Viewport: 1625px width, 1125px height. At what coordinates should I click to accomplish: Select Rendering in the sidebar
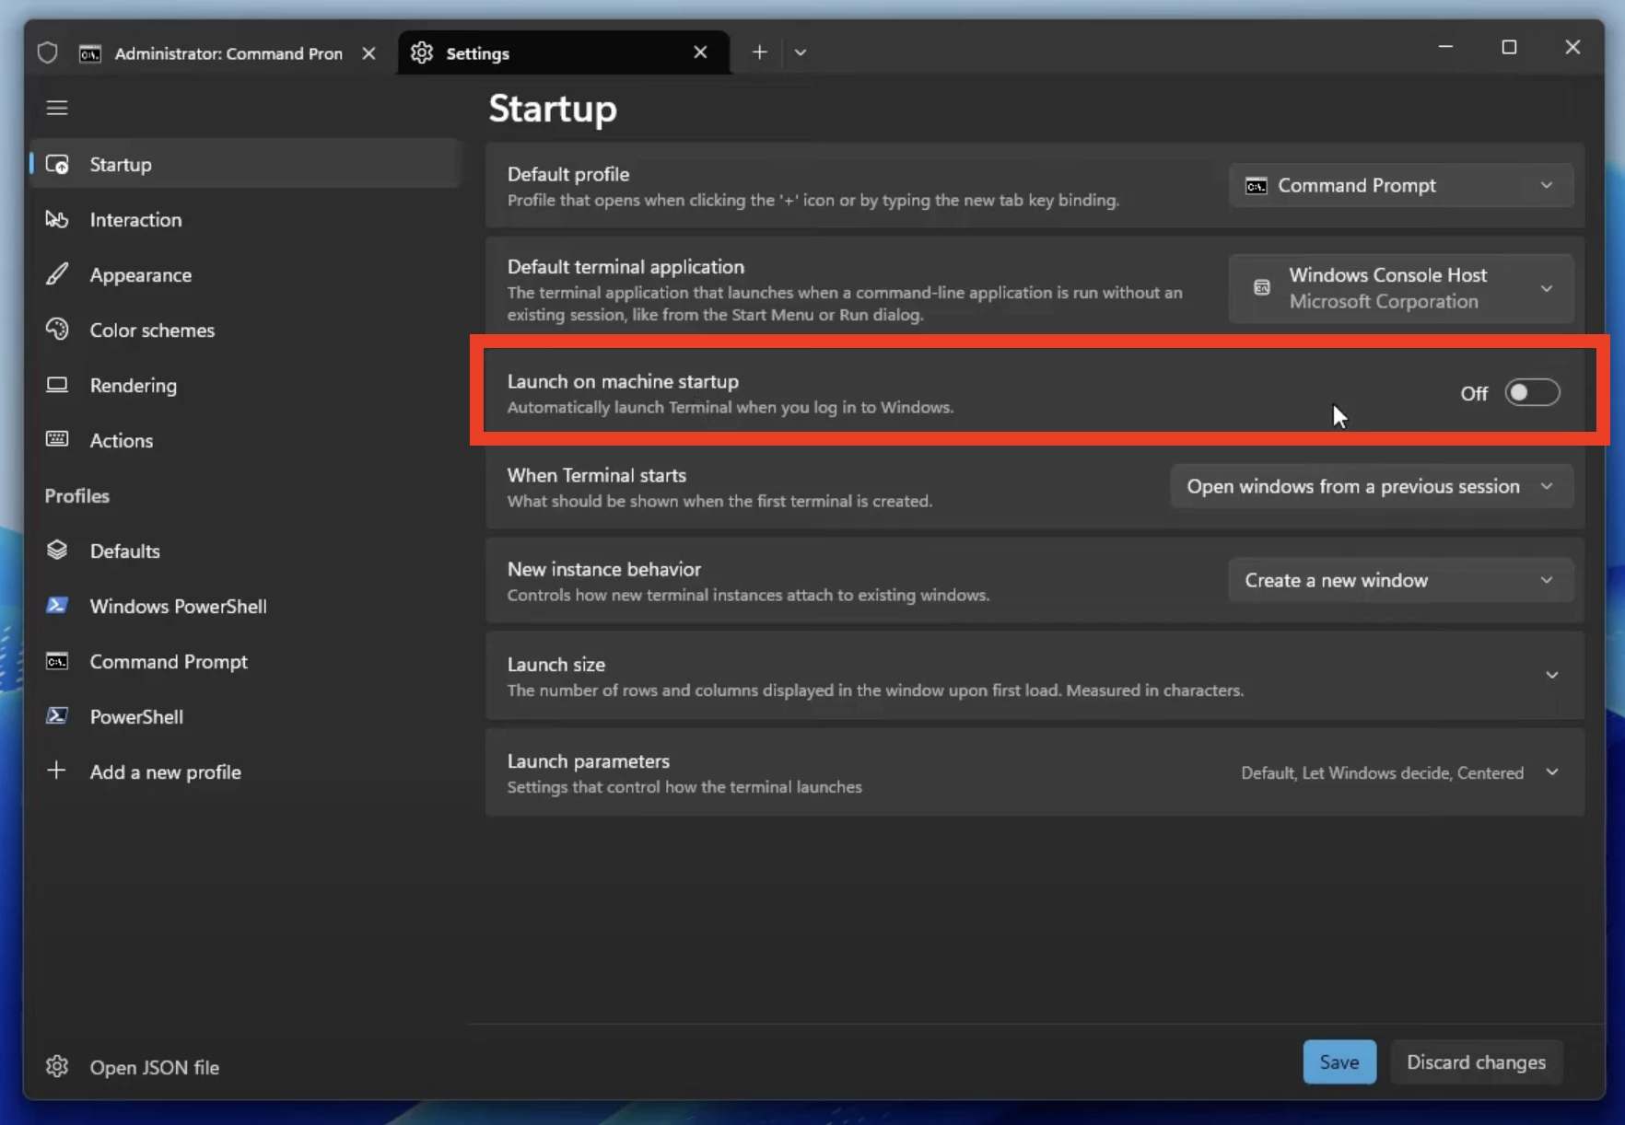(245, 385)
